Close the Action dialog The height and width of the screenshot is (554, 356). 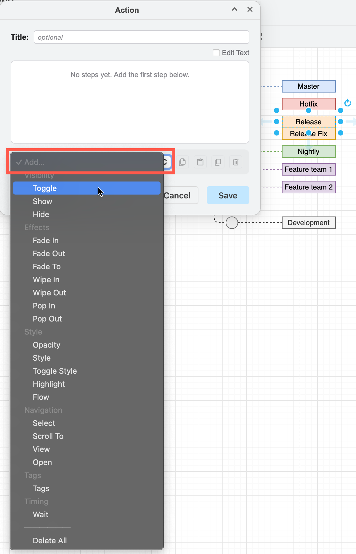pyautogui.click(x=250, y=9)
